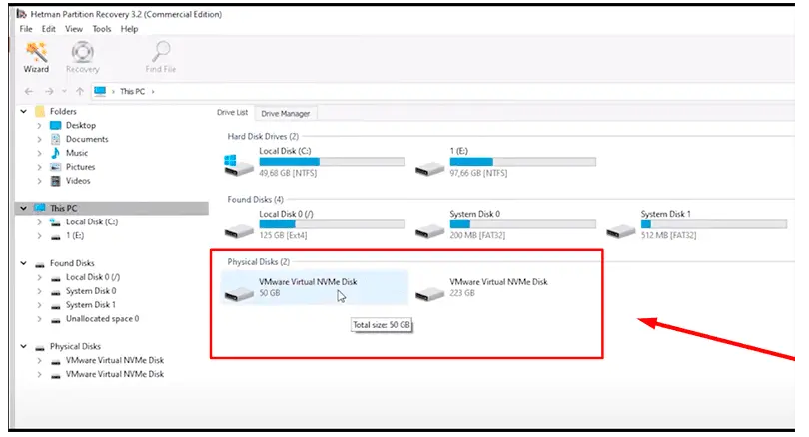Select the 50 GB VMware NVMe disk icon
809x437 pixels.
[x=239, y=293]
